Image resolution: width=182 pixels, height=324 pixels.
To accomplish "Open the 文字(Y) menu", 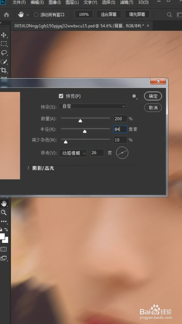I will (x=90, y=3).
